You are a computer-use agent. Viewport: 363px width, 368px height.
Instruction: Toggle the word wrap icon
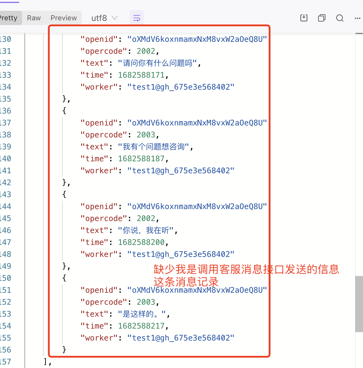pyautogui.click(x=137, y=18)
